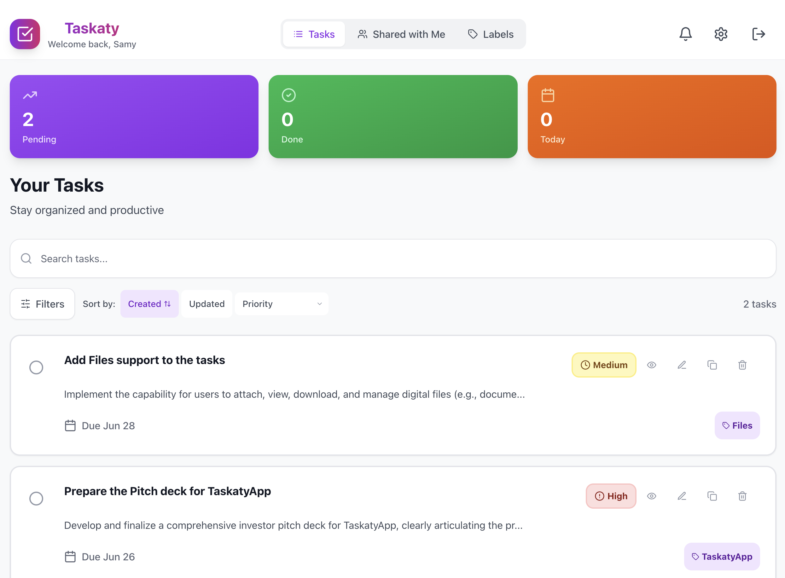
Task: Toggle Created sort order
Action: click(149, 304)
